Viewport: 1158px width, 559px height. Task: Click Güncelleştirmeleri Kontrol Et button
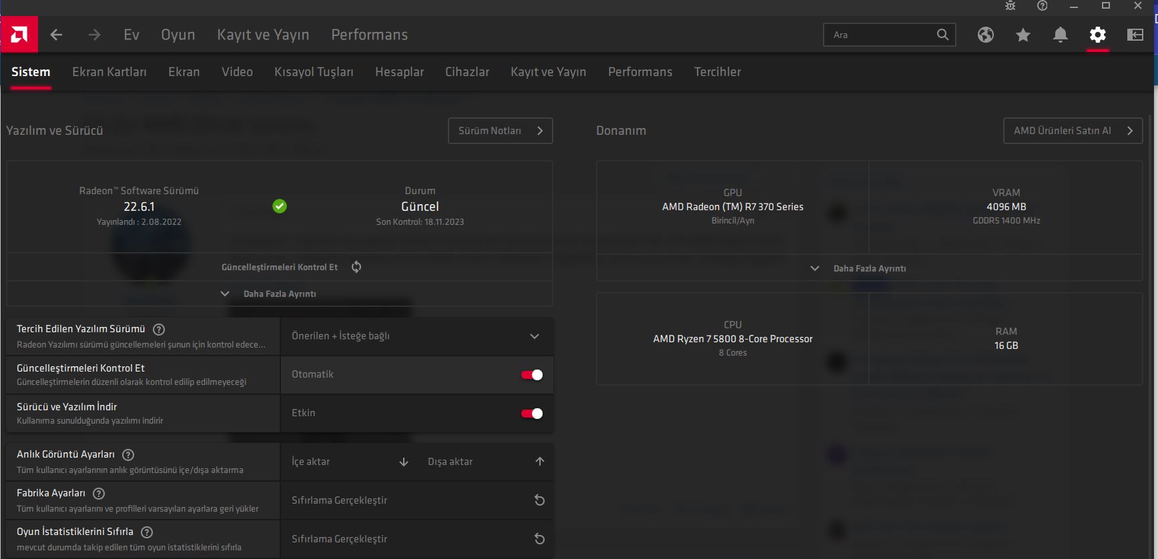pos(280,267)
